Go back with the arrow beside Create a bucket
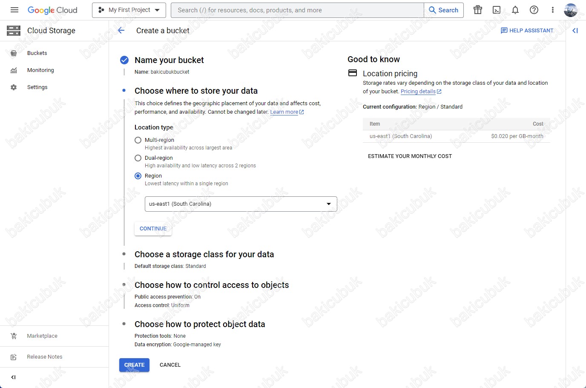This screenshot has height=388, width=586. click(121, 30)
